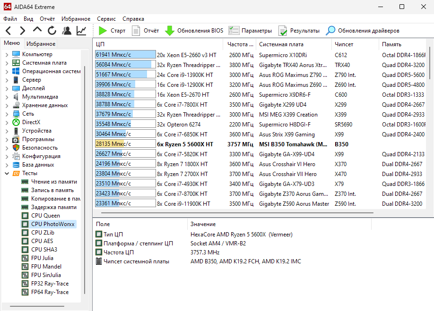This screenshot has width=434, height=311.
Task: Open the graph chart toolbar icon
Action: pyautogui.click(x=81, y=30)
